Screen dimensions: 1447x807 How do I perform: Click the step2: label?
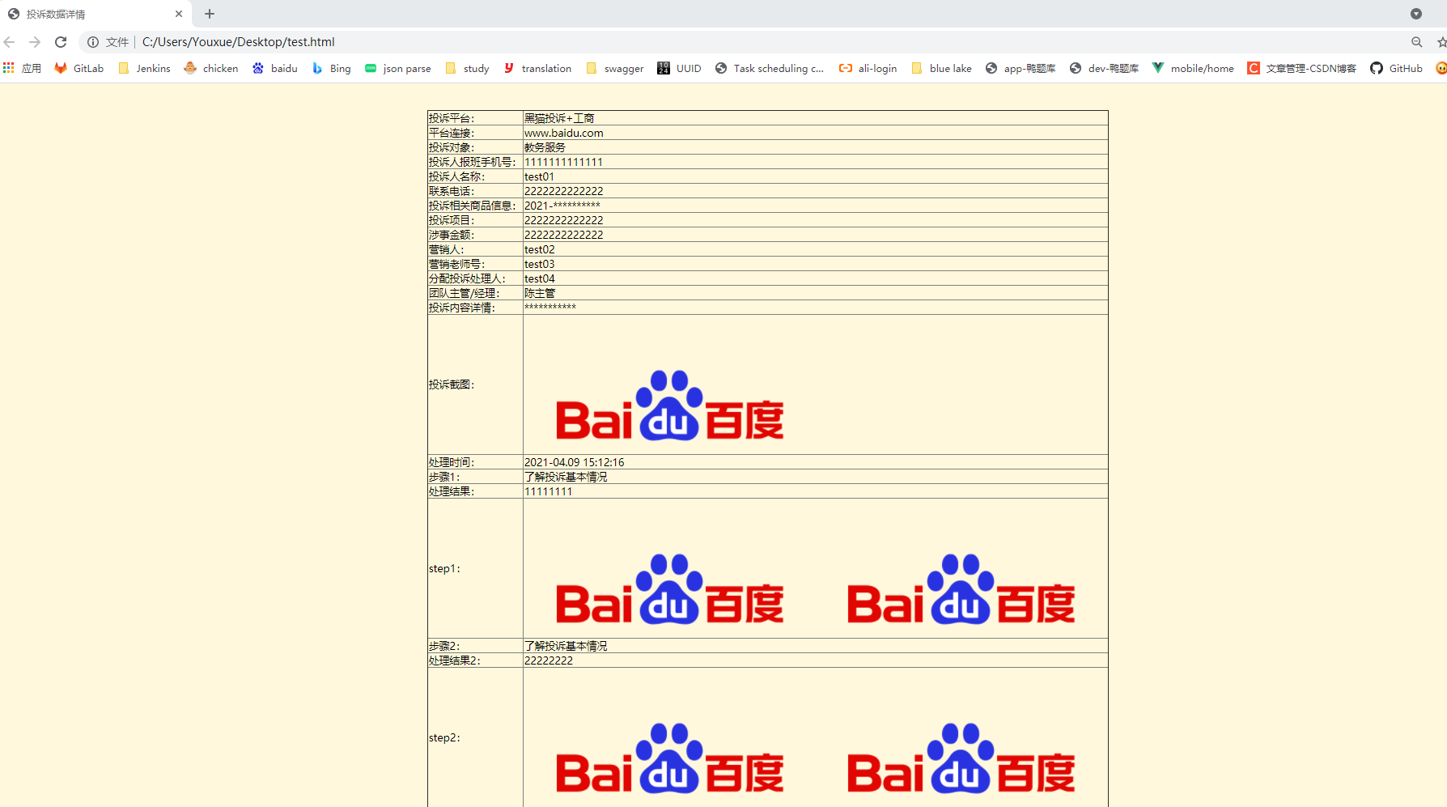(444, 737)
